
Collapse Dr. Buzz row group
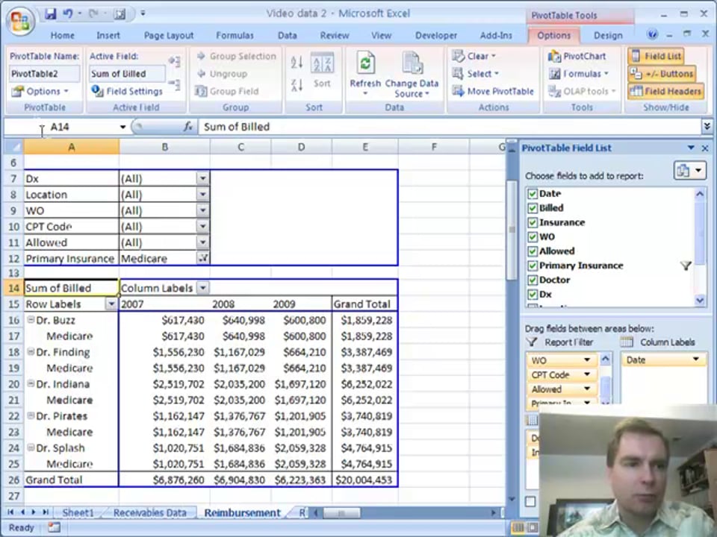tap(31, 320)
